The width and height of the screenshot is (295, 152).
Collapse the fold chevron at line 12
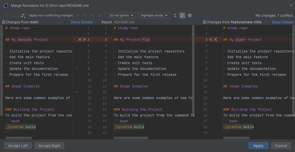pos(77,92)
